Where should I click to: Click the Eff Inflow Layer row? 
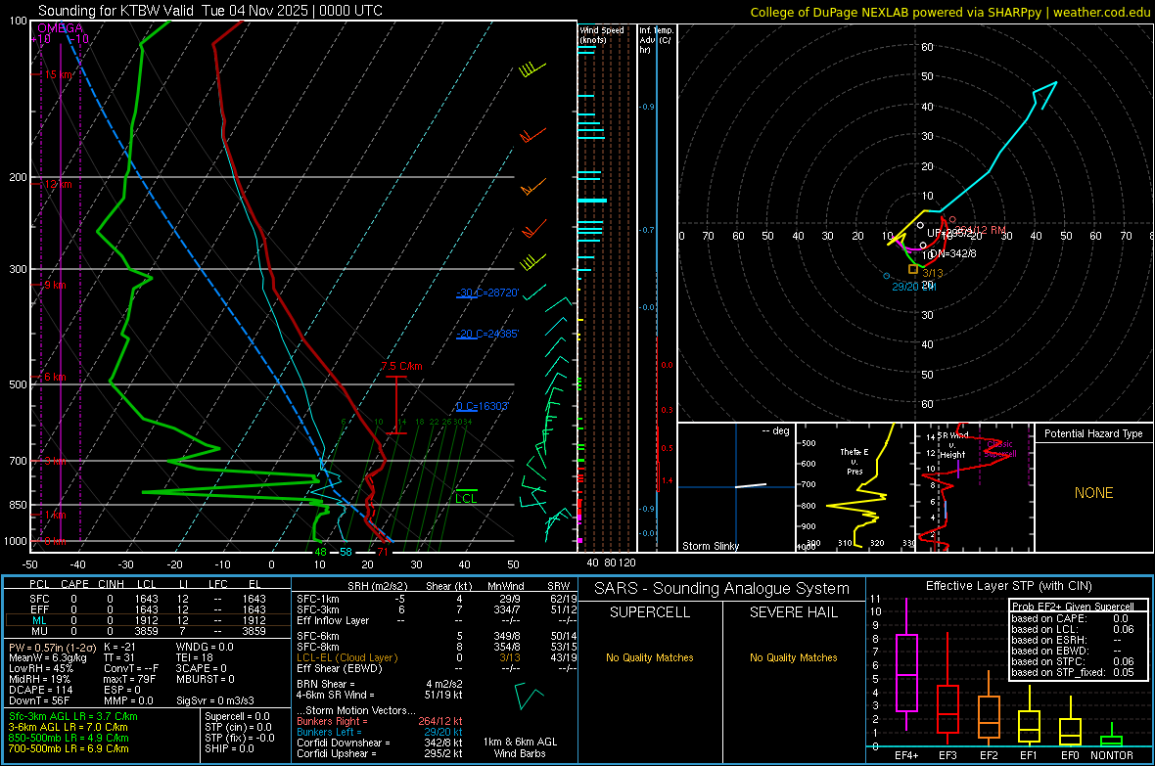437,620
